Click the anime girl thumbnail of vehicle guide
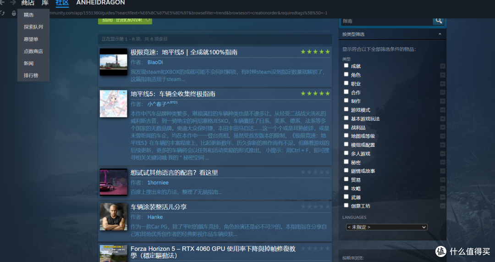The image size is (495, 262). 113,104
